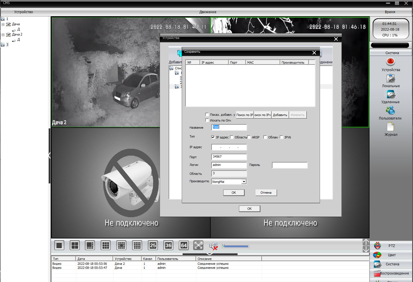Enable the Облако type checkbox

click(265, 137)
